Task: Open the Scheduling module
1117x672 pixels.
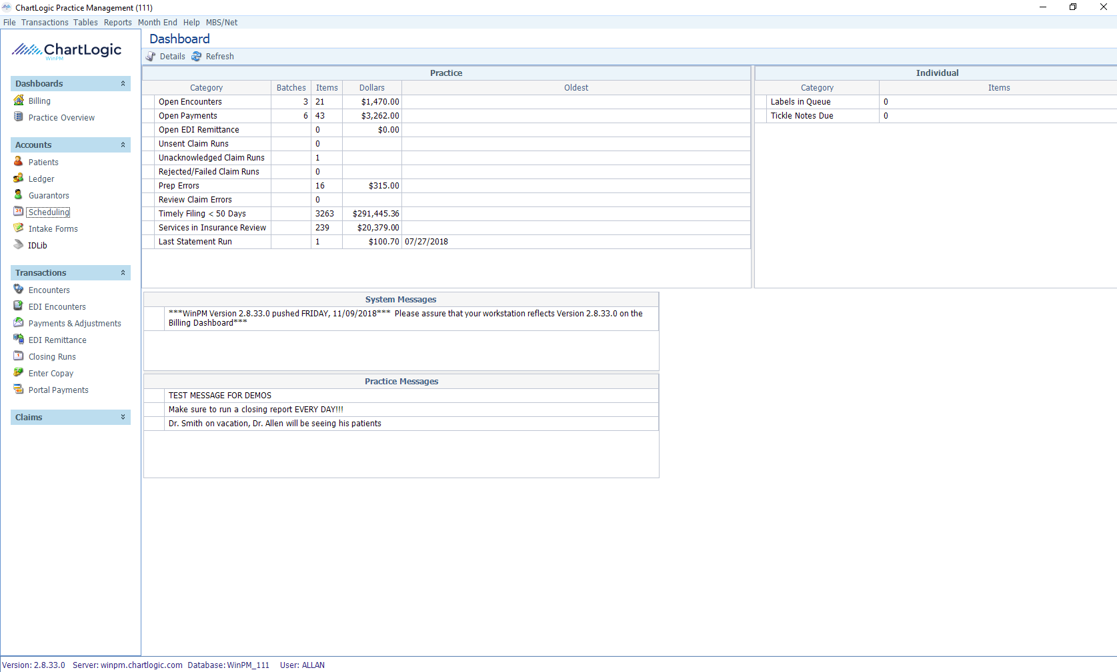Action: [x=48, y=212]
